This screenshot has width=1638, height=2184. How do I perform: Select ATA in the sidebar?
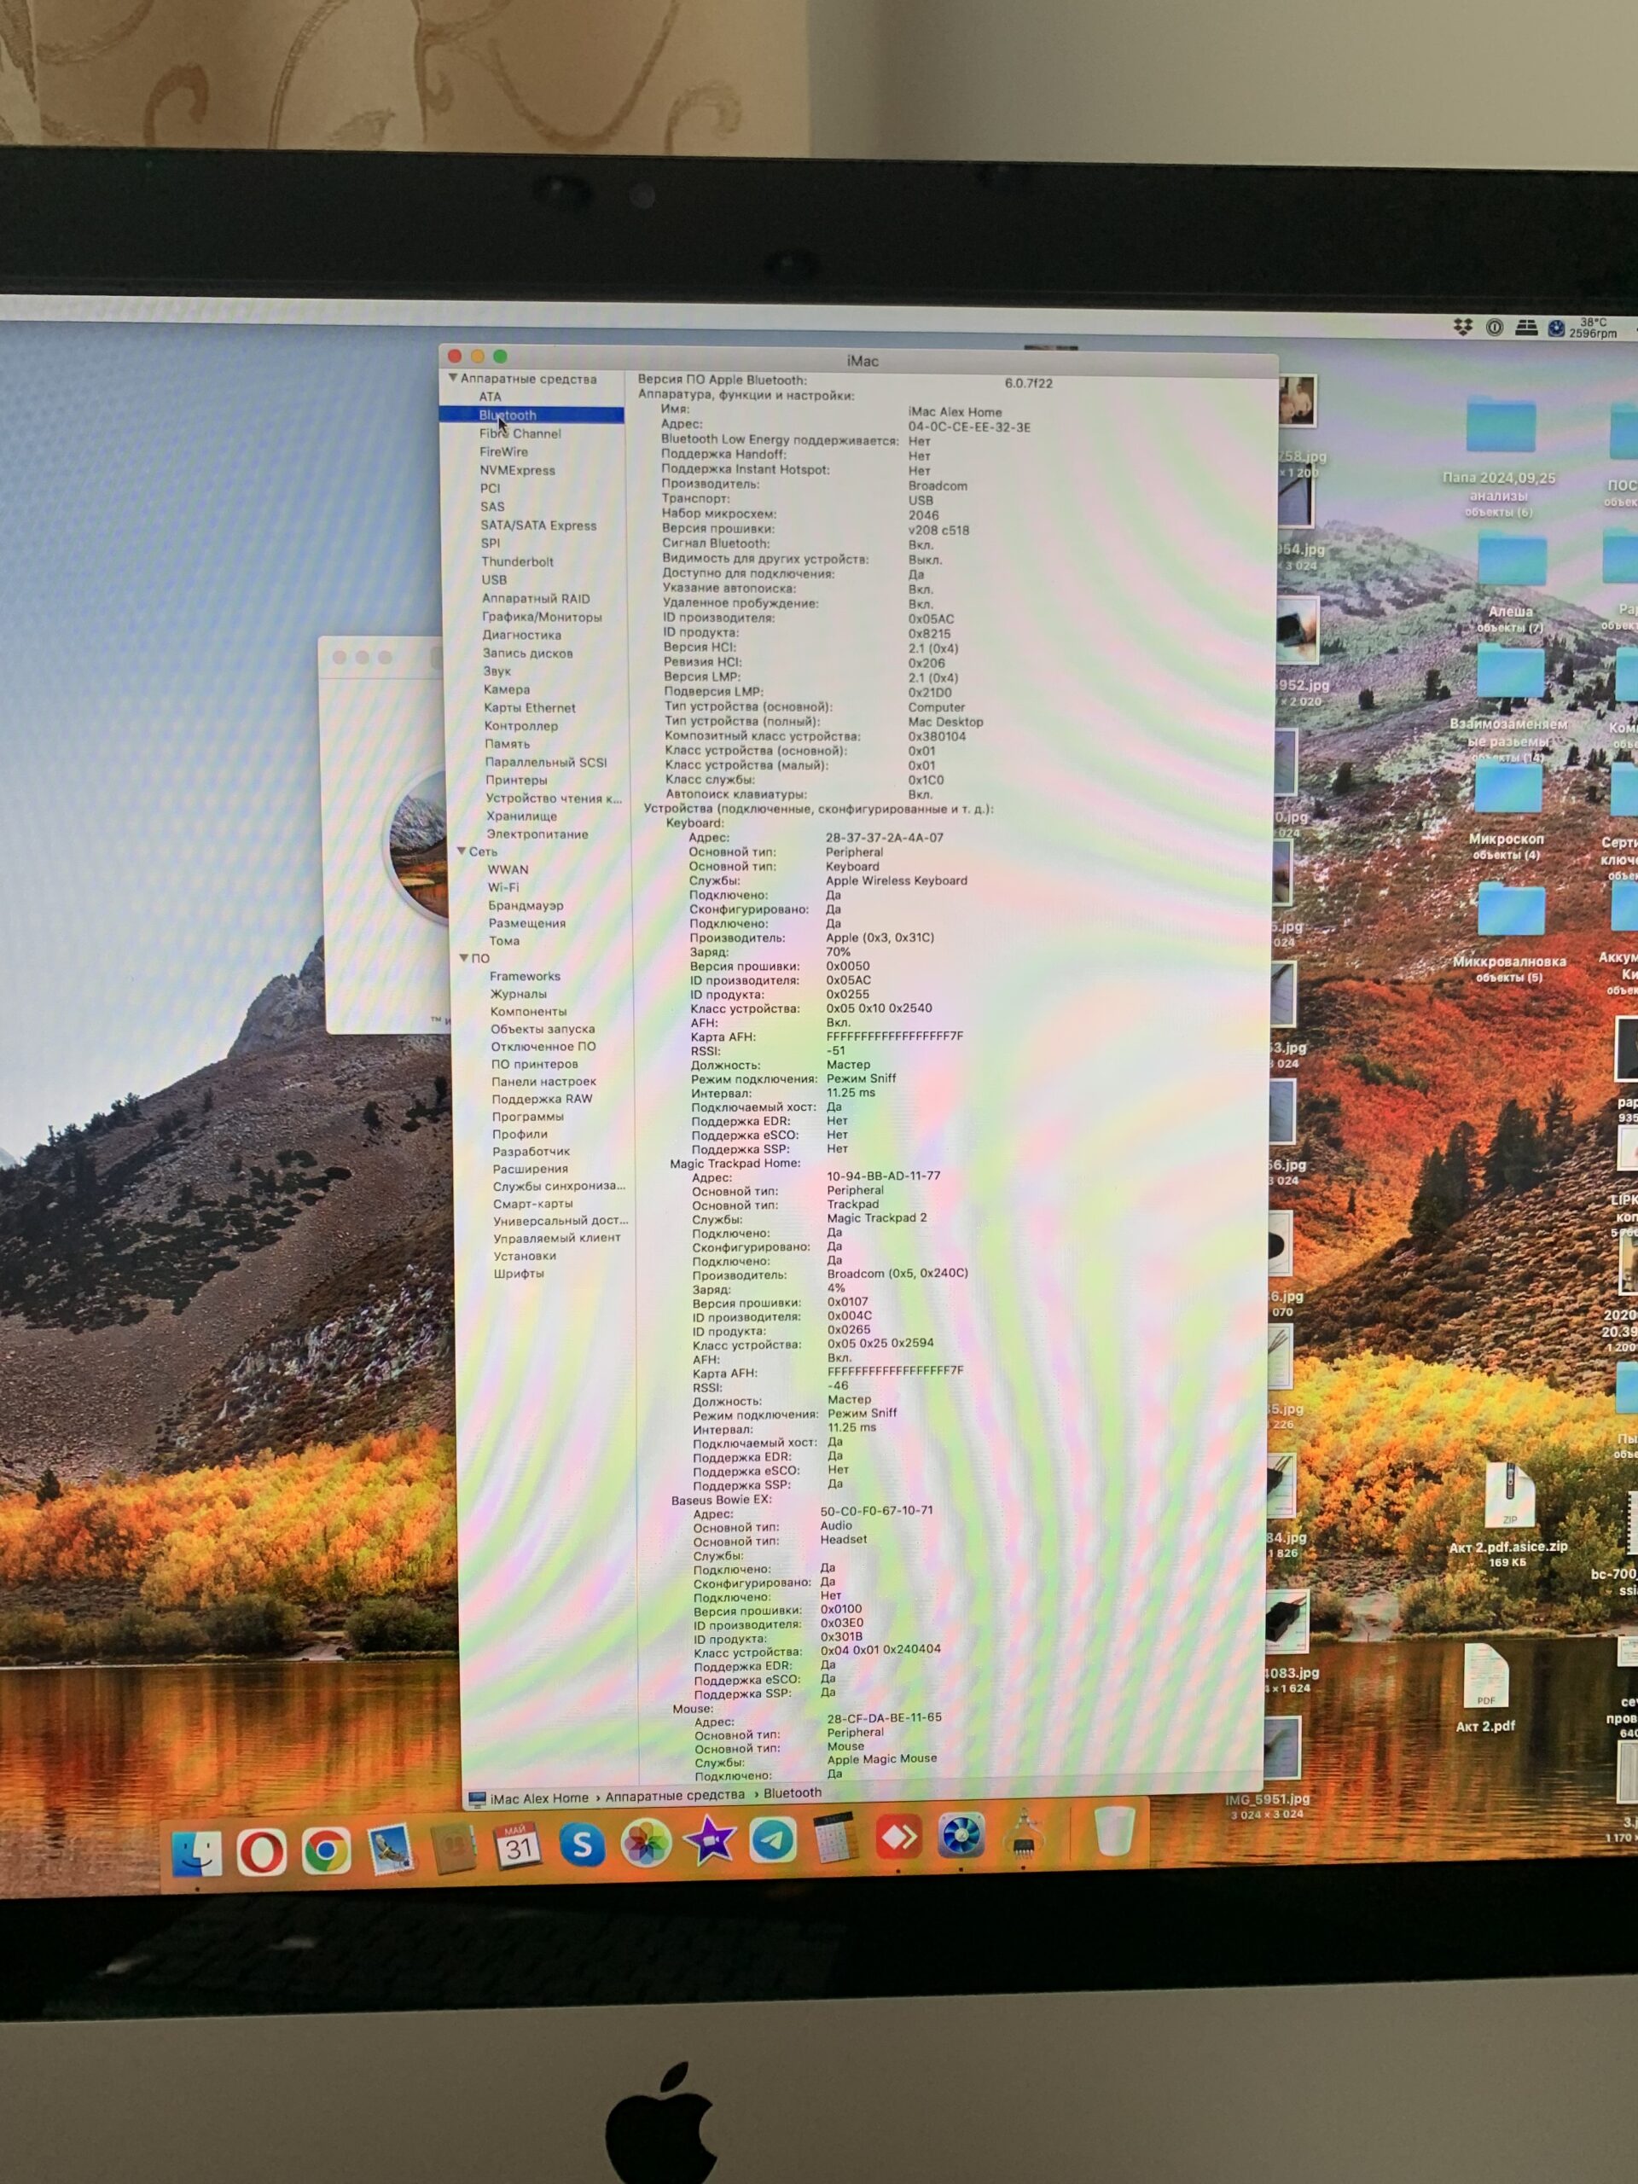click(491, 397)
